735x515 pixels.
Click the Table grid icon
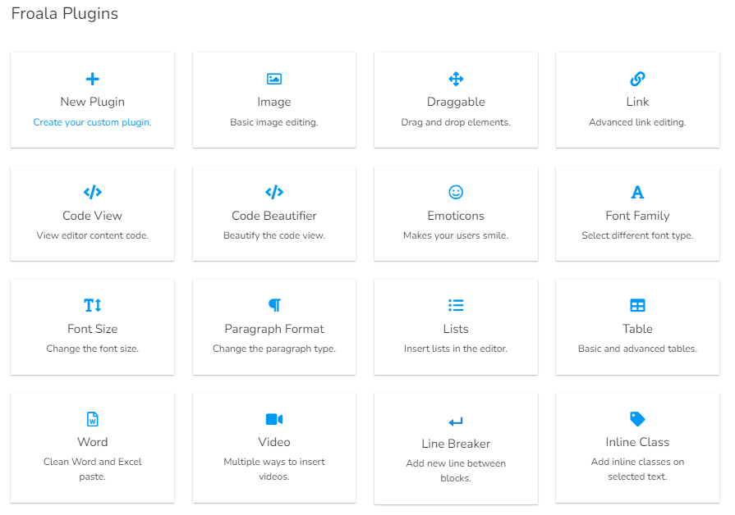(x=637, y=305)
